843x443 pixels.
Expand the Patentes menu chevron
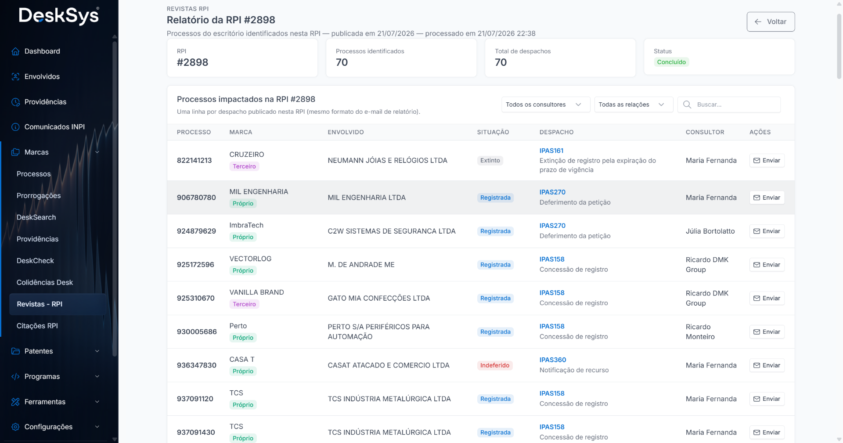tap(97, 351)
